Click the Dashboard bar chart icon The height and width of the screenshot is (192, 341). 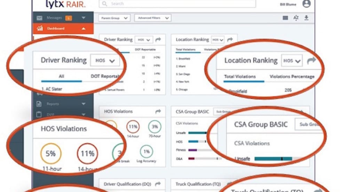click(x=40, y=29)
